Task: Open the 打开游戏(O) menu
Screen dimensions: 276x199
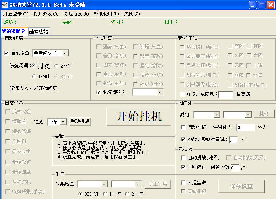Action: pyautogui.click(x=46, y=14)
